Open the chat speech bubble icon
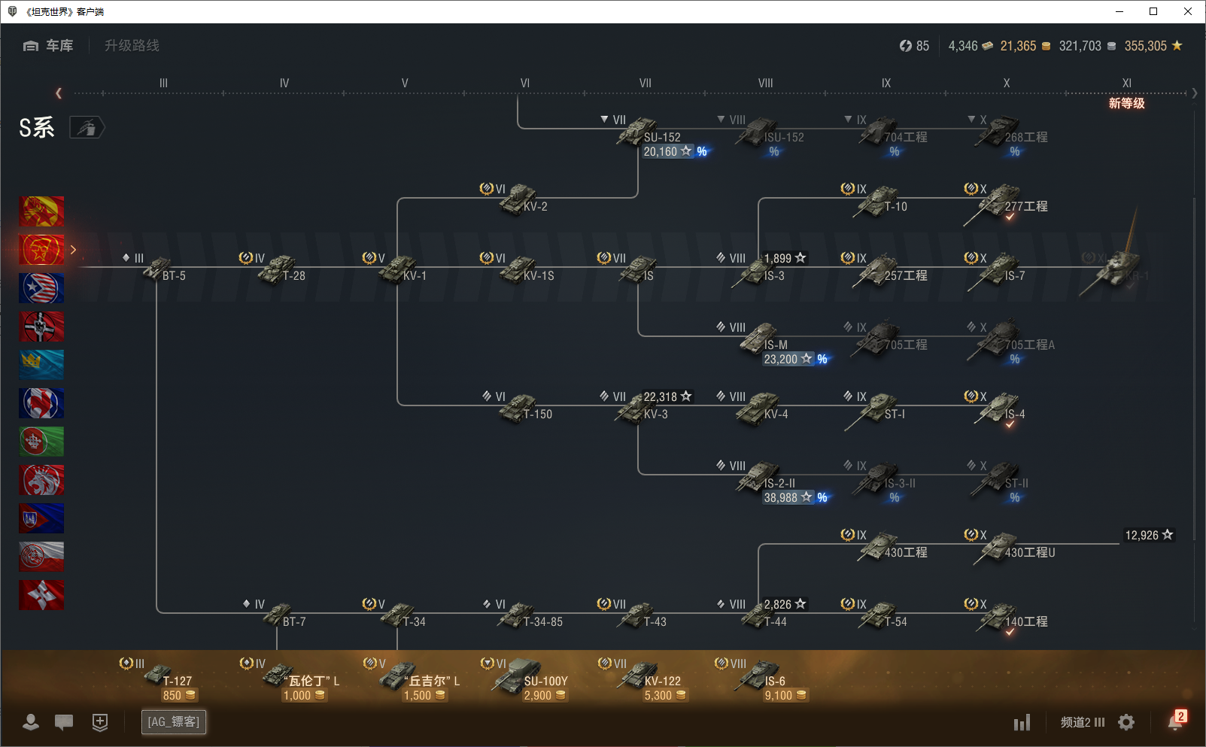 point(64,722)
